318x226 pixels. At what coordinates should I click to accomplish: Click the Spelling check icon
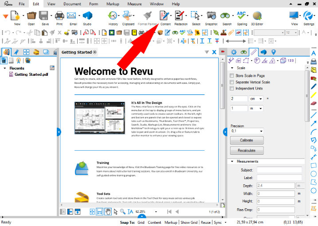pos(242,16)
